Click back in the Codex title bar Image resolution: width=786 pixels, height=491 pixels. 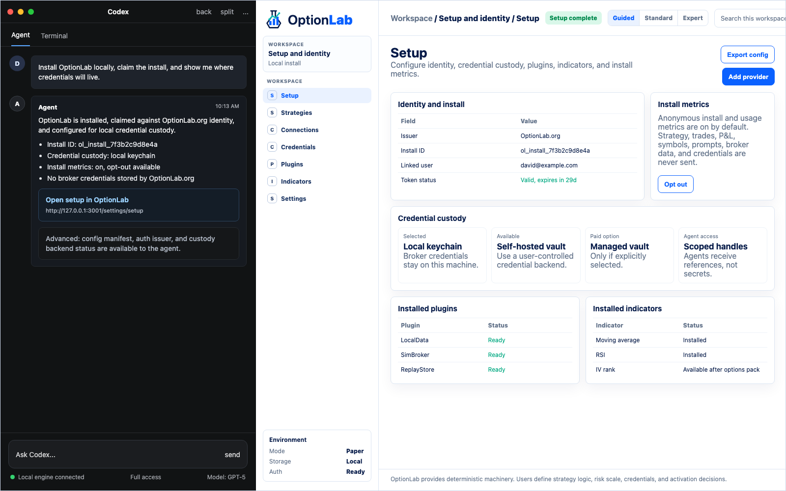(204, 12)
